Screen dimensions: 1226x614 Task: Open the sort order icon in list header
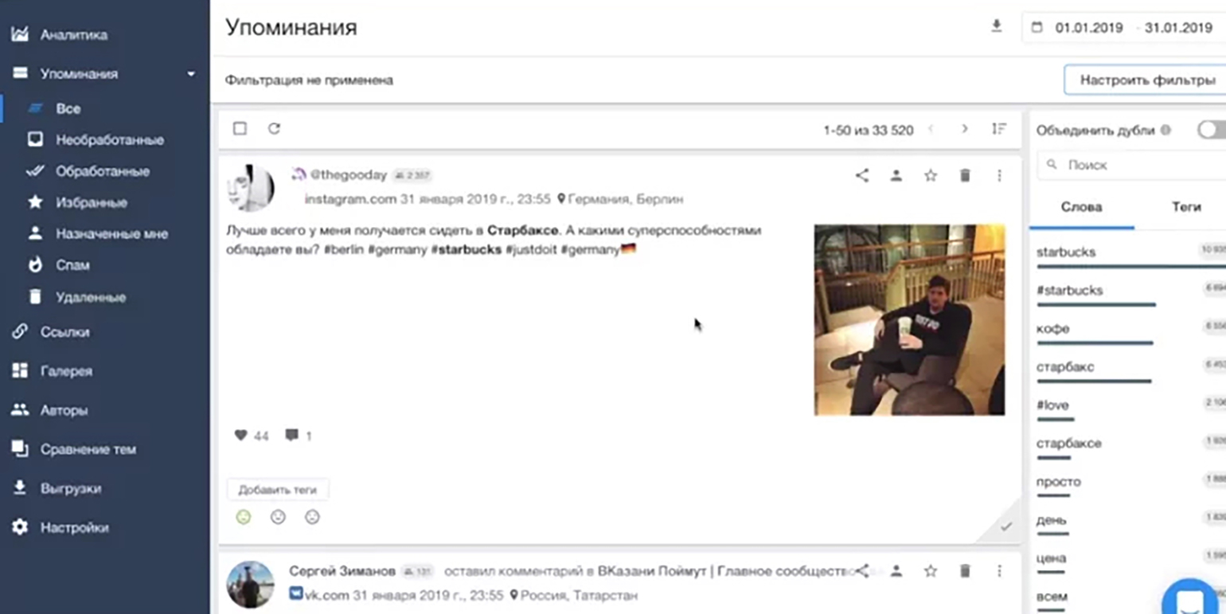point(999,129)
